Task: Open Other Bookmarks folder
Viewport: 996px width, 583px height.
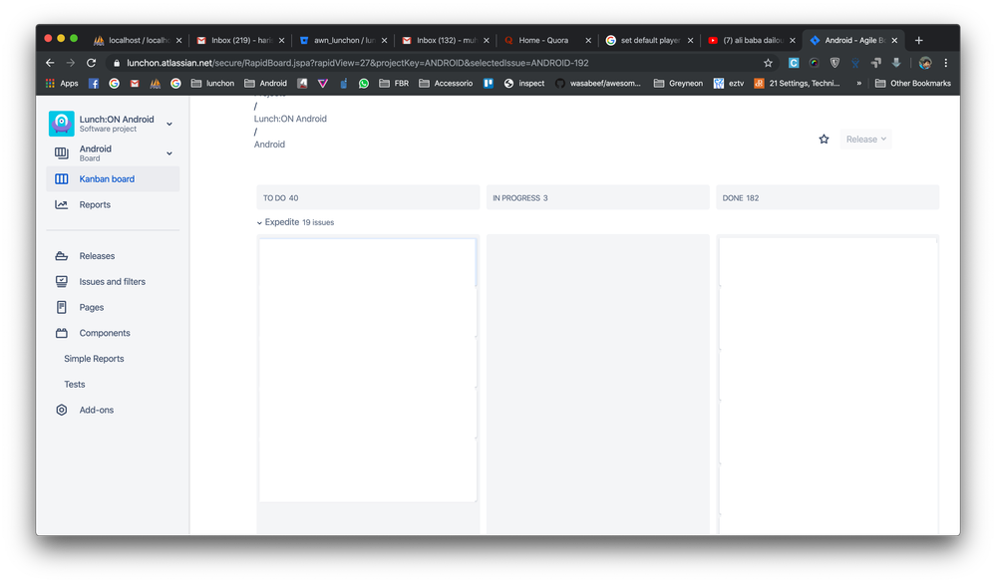Action: pyautogui.click(x=913, y=83)
